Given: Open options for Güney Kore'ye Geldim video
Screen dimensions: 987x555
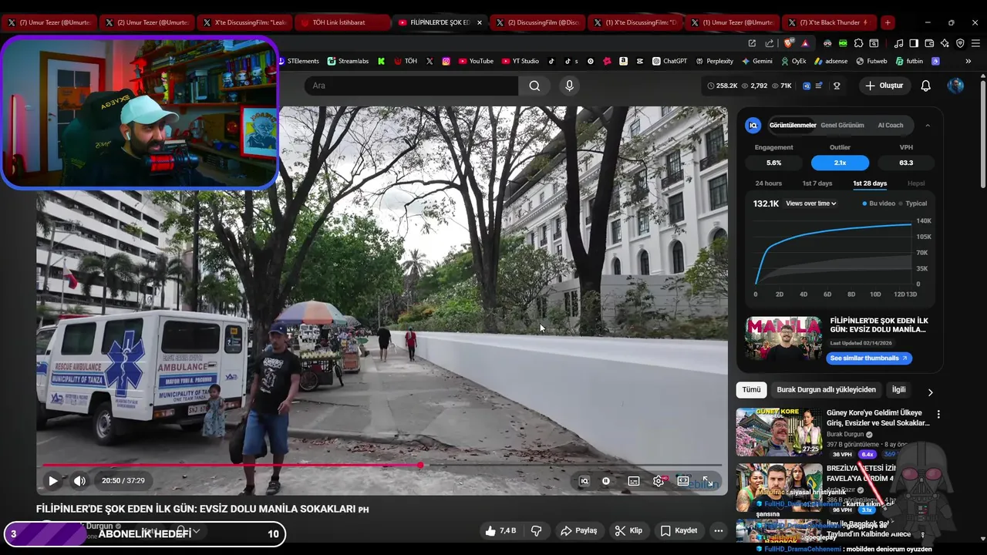Looking at the screenshot, I should (x=938, y=415).
